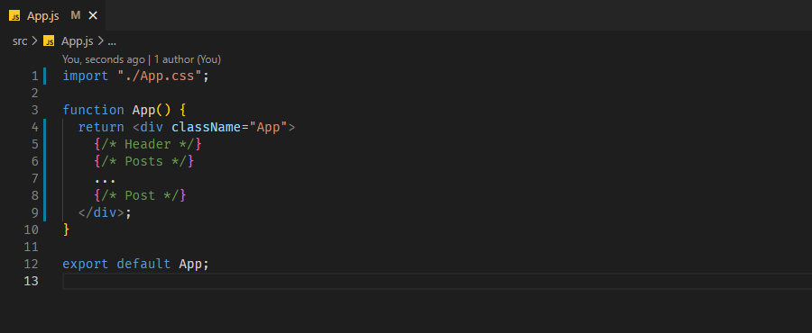Viewport: 812px width, 333px height.
Task: Click the git change bar beside line 1
Action: (x=44, y=76)
